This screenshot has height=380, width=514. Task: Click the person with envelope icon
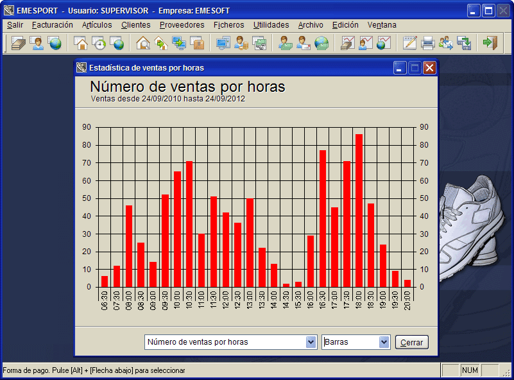click(304, 43)
